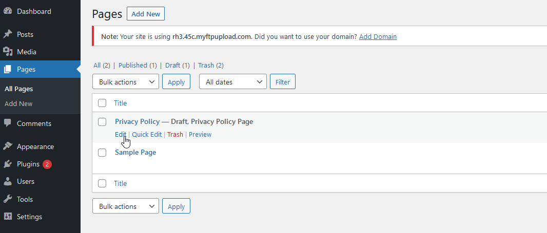Viewport: 547px width, 233px height.
Task: Open the Appearance paintbrush icon
Action: 8,146
